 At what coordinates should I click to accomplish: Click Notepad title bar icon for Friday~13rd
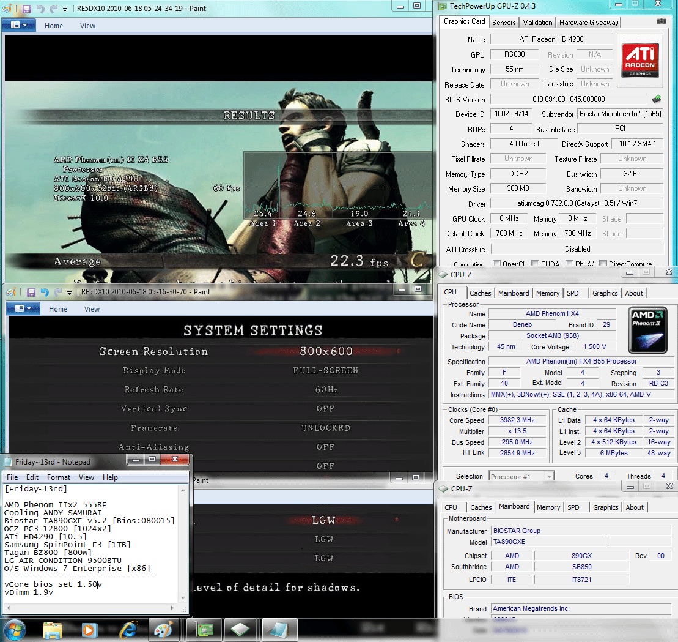pos(8,462)
